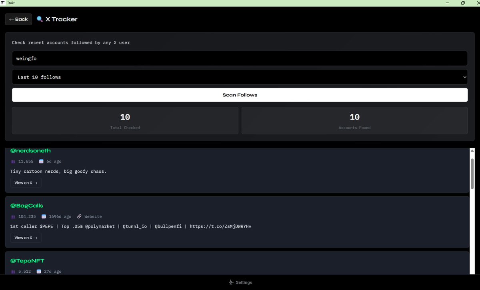480x290 pixels.
Task: Click the magnifier icon beside X Tracker
Action: click(x=40, y=19)
